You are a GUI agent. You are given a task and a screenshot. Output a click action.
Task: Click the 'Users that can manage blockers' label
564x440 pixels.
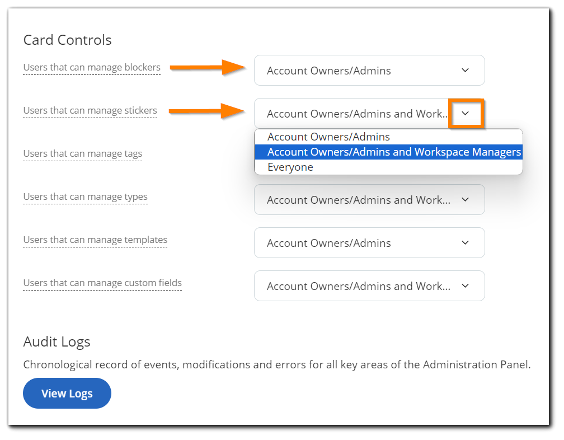pyautogui.click(x=91, y=67)
